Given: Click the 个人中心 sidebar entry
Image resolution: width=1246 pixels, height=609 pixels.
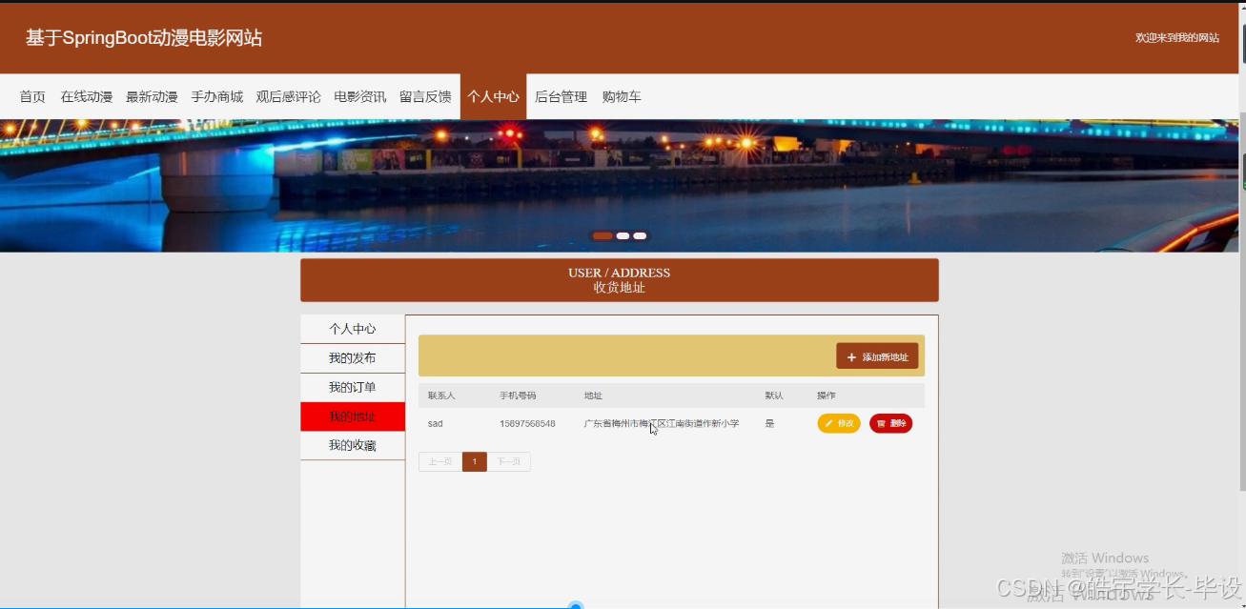Looking at the screenshot, I should tap(353, 328).
